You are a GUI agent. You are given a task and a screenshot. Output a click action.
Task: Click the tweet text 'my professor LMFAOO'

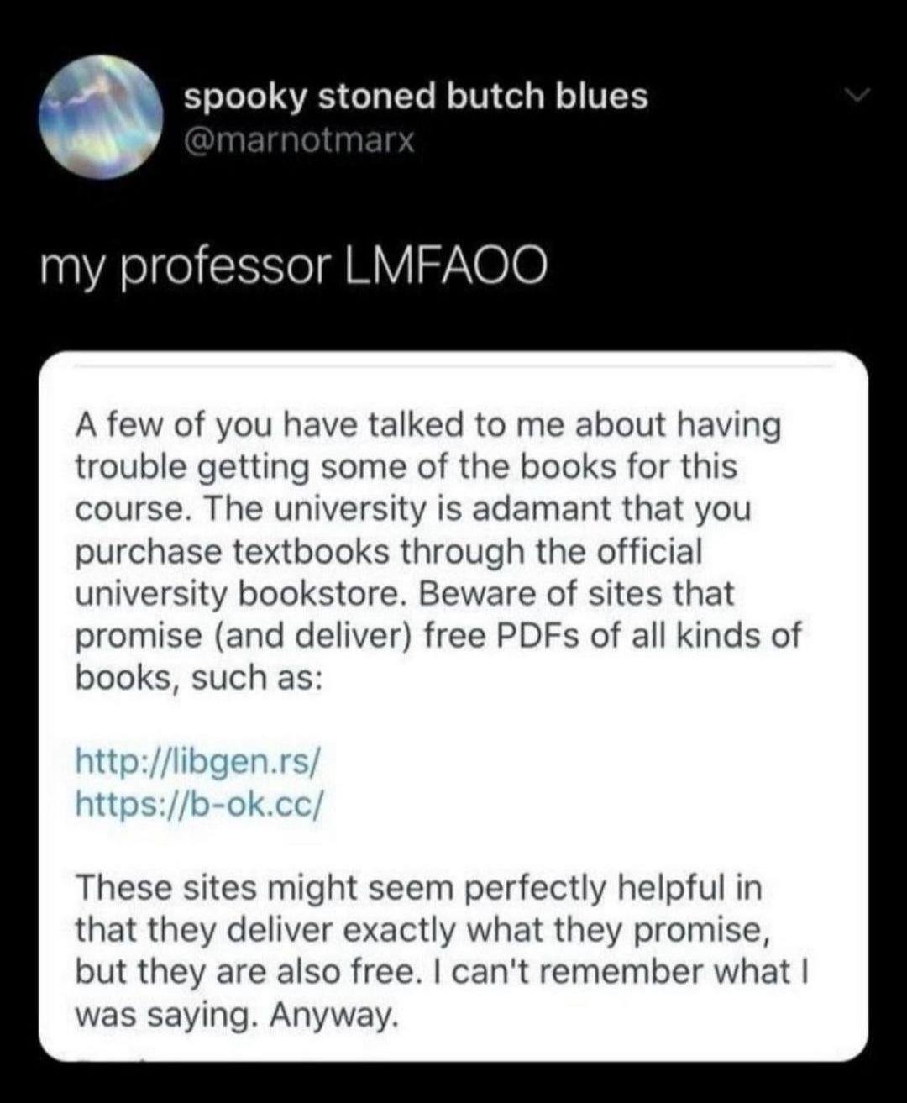click(x=293, y=267)
